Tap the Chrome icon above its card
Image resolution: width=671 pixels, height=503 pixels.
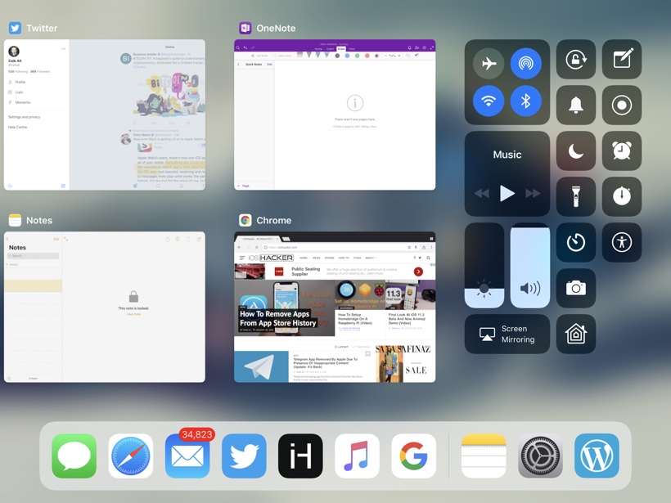[x=245, y=220]
